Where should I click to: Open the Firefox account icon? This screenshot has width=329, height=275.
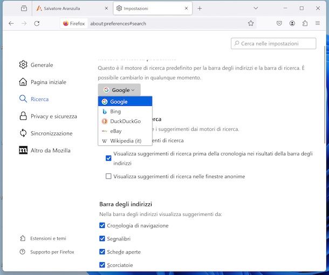[292, 23]
